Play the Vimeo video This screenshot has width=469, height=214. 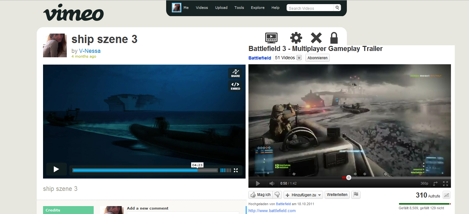[x=56, y=169]
